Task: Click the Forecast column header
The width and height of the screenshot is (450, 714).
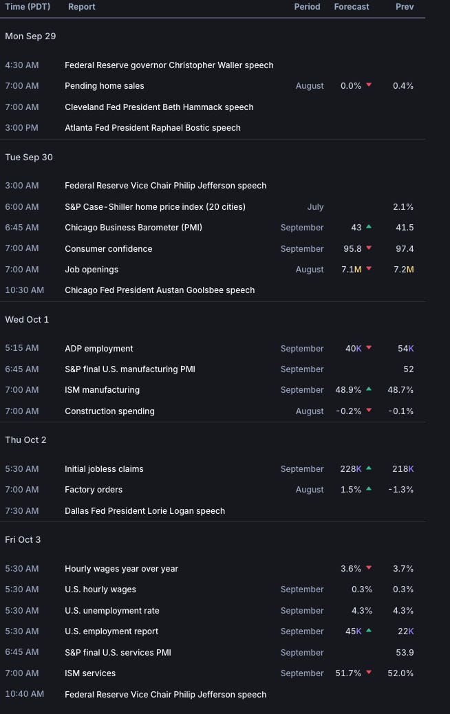Action: pyautogui.click(x=352, y=7)
